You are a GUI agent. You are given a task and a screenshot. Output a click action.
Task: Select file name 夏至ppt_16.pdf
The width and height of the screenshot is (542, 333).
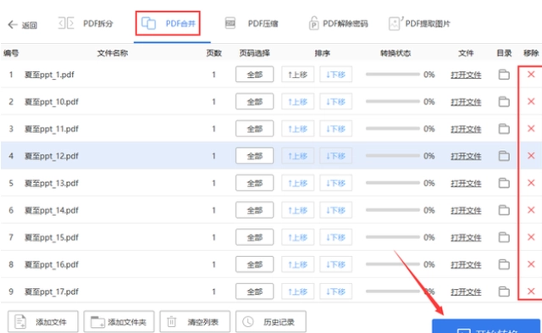[52, 264]
